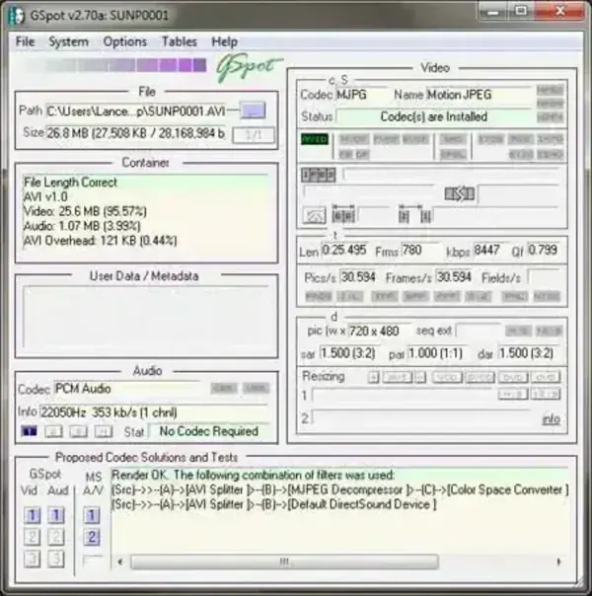Click the sar value 1.500 (3:2)

point(348,353)
